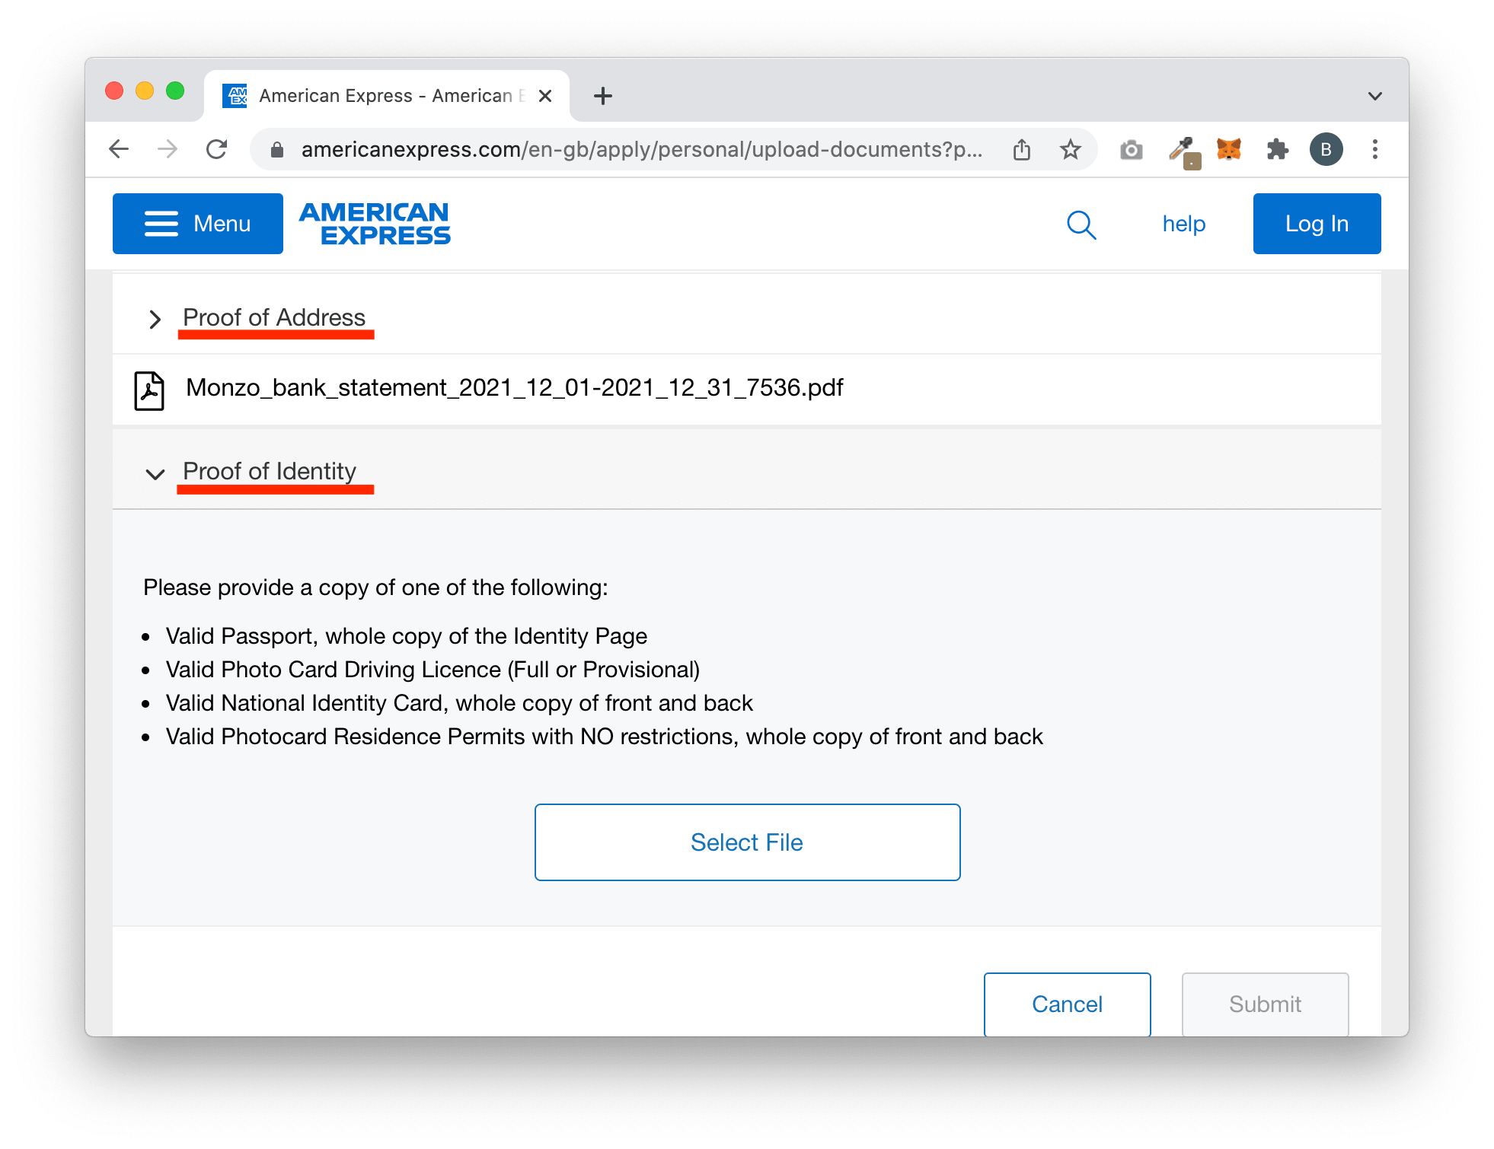Click the American Express logo

375,224
